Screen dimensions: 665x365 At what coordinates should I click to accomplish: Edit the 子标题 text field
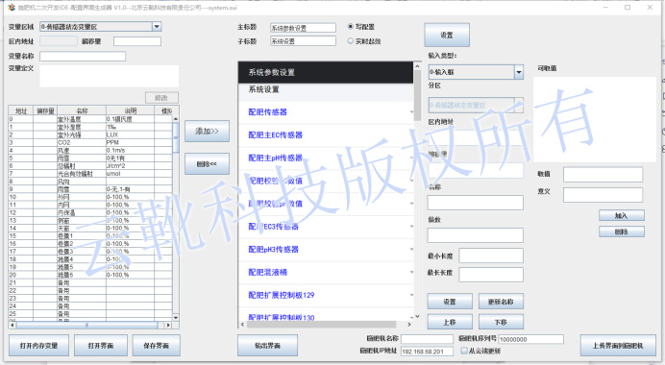pos(303,41)
